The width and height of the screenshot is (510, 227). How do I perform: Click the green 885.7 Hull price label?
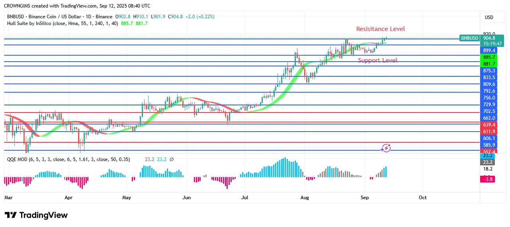pos(489,57)
